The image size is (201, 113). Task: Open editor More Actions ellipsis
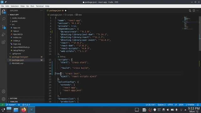click(198, 11)
